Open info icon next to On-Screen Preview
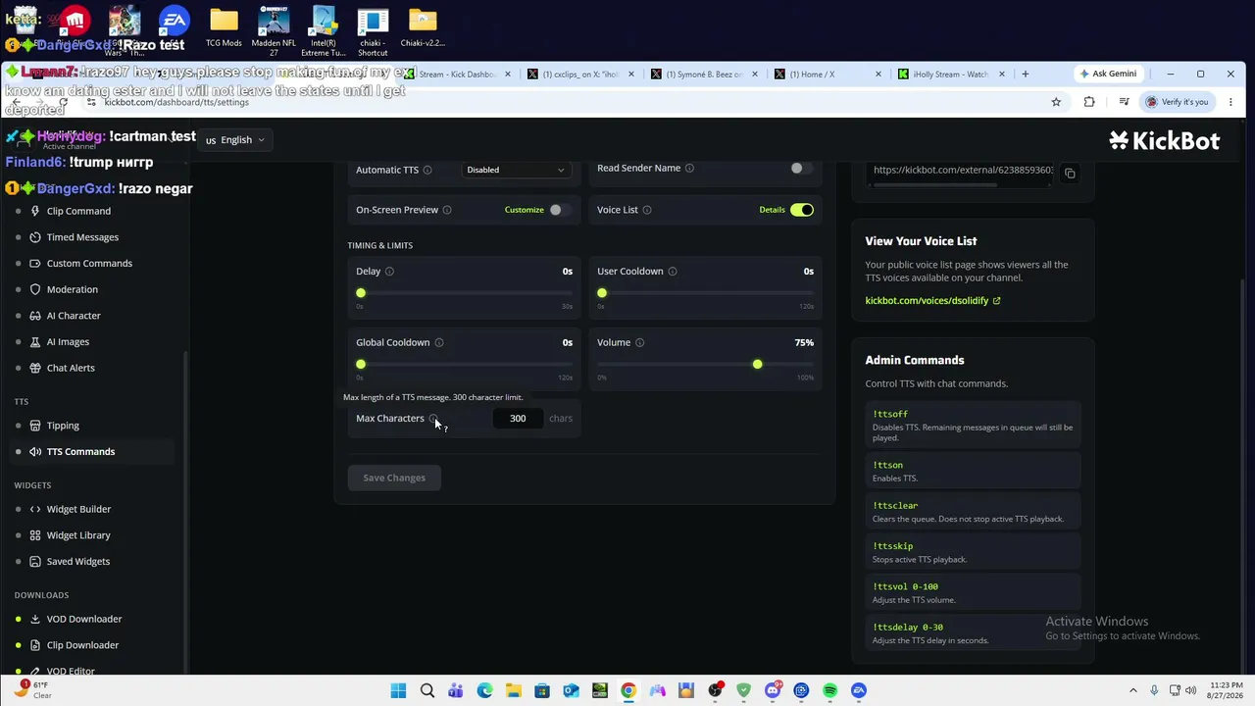The height and width of the screenshot is (706, 1255). [447, 210]
